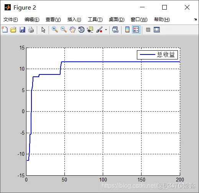The width and height of the screenshot is (199, 193).
Task: Click the Show Plot Tools and Dock icon
Action: click(x=157, y=30)
